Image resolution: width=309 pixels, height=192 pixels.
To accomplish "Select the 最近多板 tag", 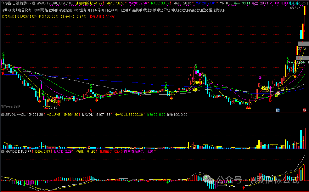I will [x=150, y=10].
